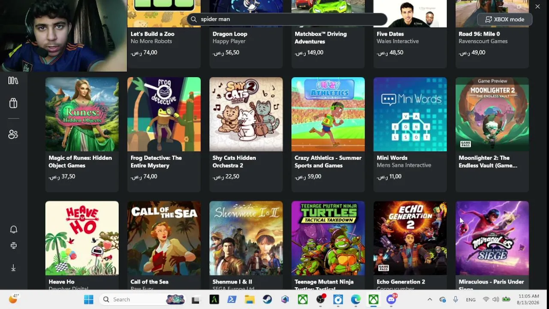549x309 pixels.
Task: Click the taskbar Search box
Action: point(143,300)
